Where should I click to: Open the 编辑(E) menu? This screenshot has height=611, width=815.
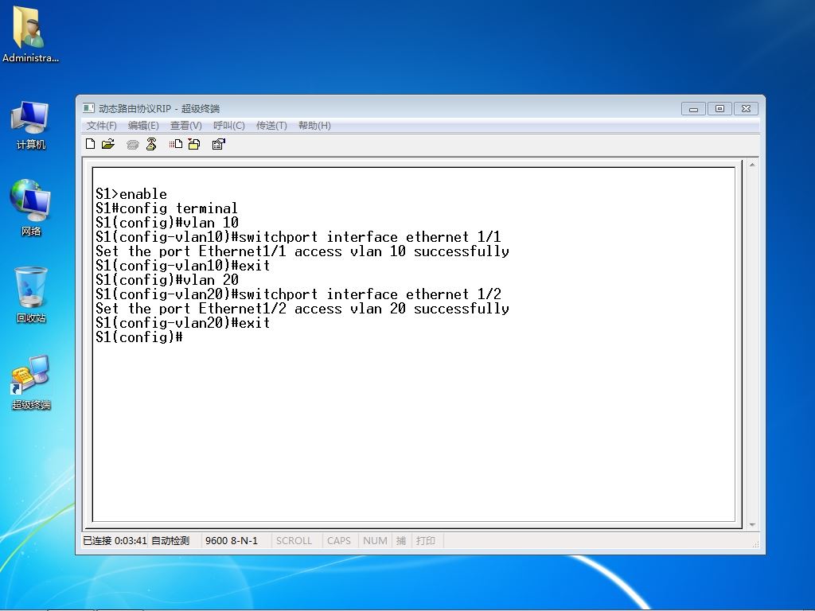click(143, 125)
